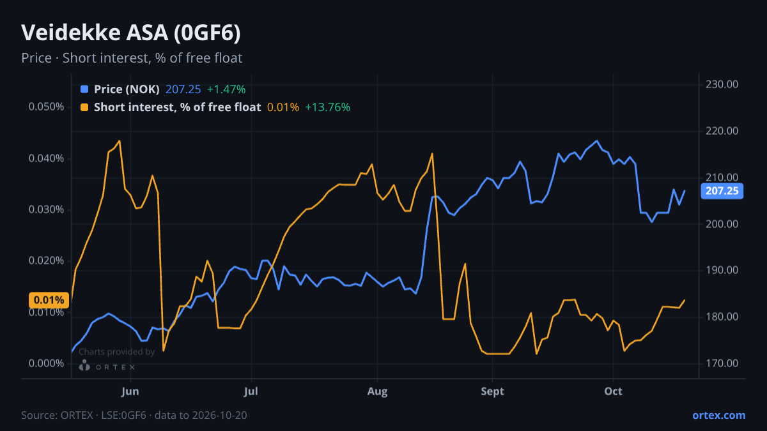767x431 pixels.
Task: Click the orange Short interest legend swatch
Action: point(84,107)
